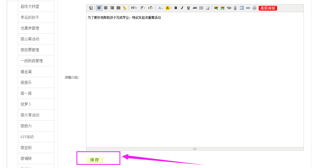Click the Bold formatting icon
Image resolution: width=319 pixels, height=168 pixels.
(x=176, y=8)
